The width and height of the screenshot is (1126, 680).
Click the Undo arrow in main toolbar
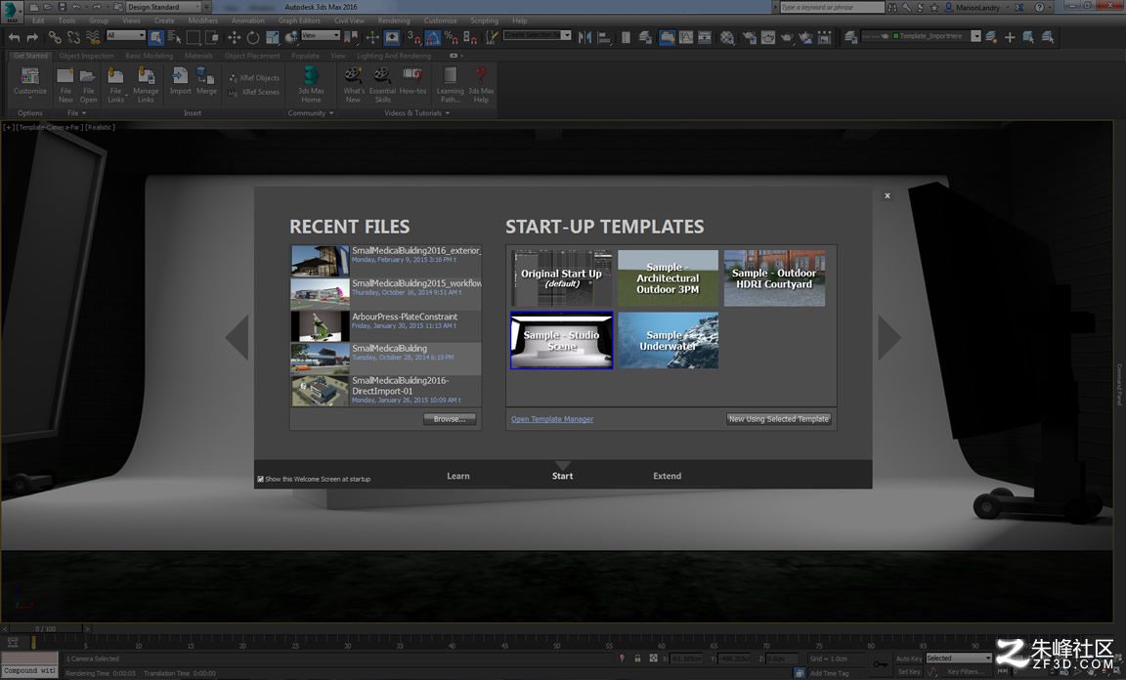[x=14, y=37]
